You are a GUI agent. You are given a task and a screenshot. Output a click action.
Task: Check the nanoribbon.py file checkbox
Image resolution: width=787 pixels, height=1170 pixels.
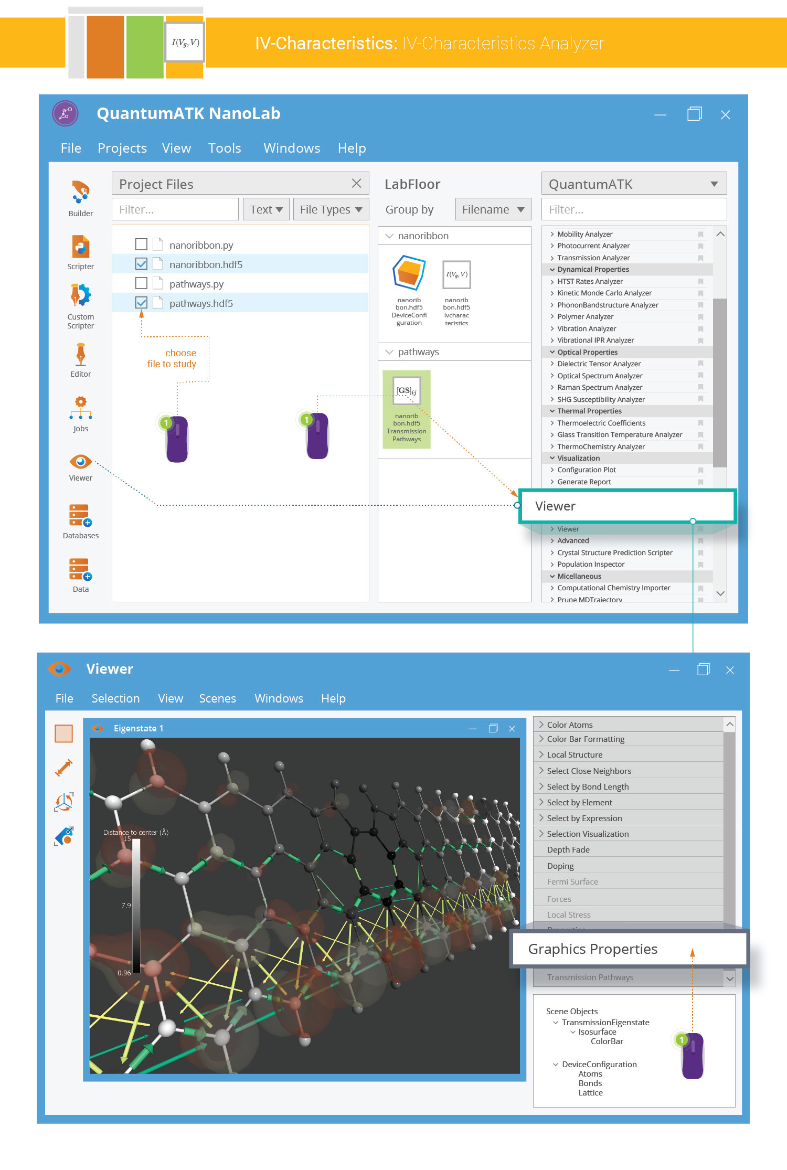(x=141, y=244)
